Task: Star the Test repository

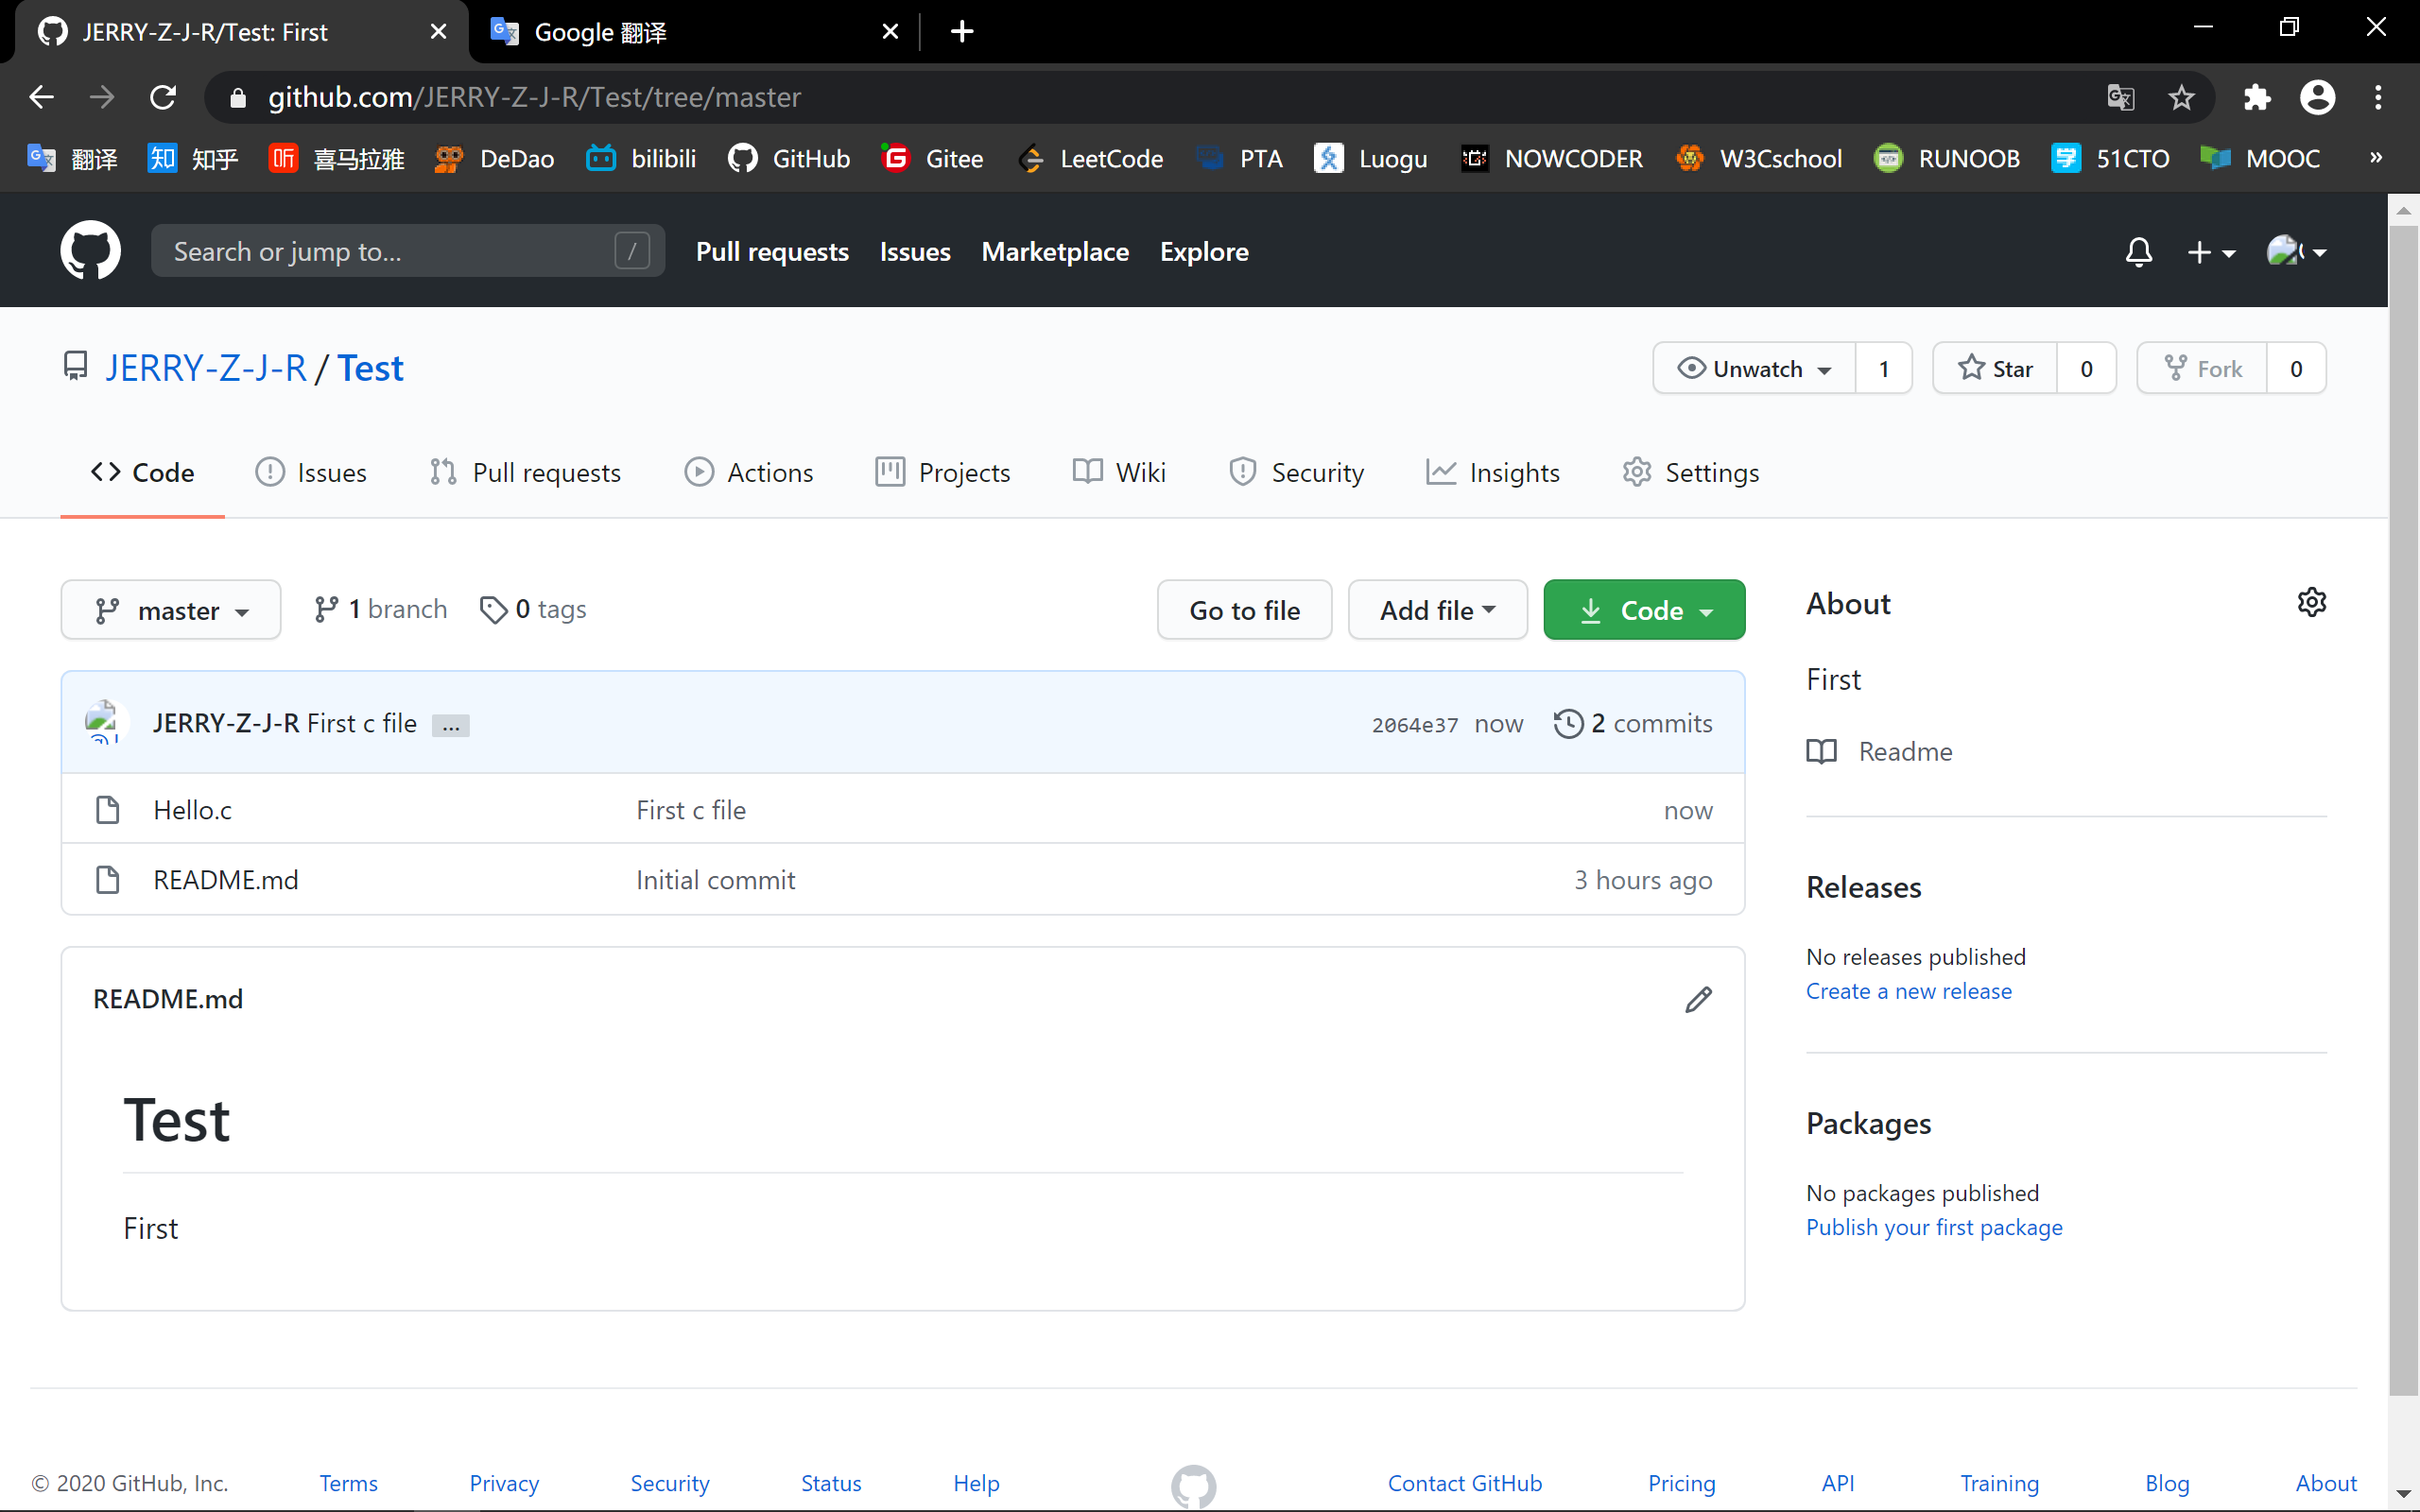Action: (1995, 369)
